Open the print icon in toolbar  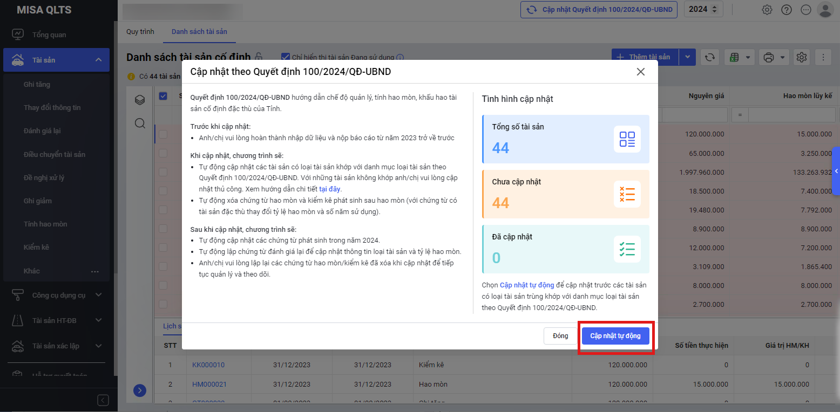pyautogui.click(x=769, y=57)
